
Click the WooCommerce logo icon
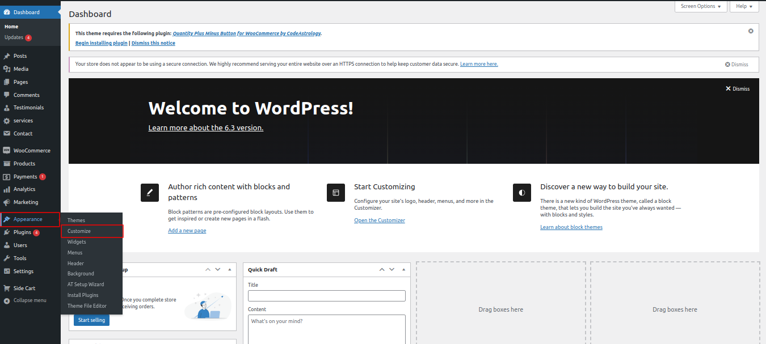pyautogui.click(x=7, y=151)
